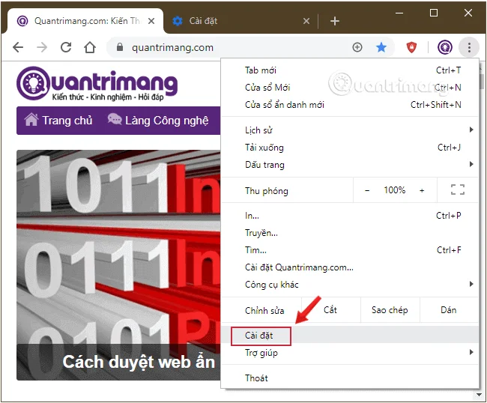487x403 pixels.
Task: Click the padlock site info icon
Action: point(120,47)
